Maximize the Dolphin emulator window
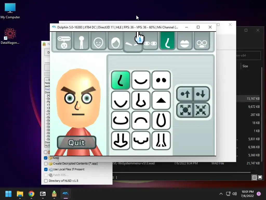The image size is (266, 200). 198,27
